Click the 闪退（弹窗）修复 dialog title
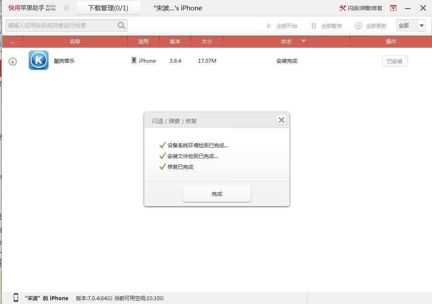432x304 pixels. coord(174,121)
